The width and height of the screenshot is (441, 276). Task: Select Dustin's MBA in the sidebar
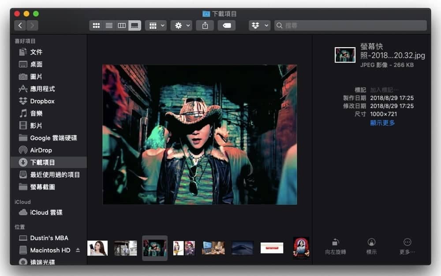point(49,238)
